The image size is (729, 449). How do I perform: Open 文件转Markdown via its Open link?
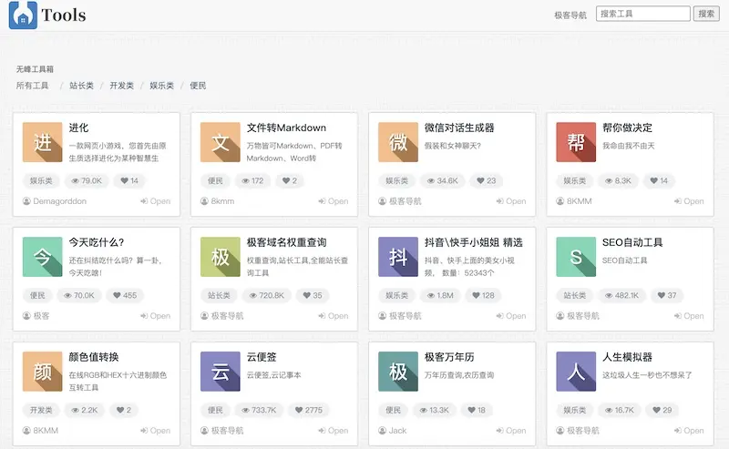[x=334, y=201]
